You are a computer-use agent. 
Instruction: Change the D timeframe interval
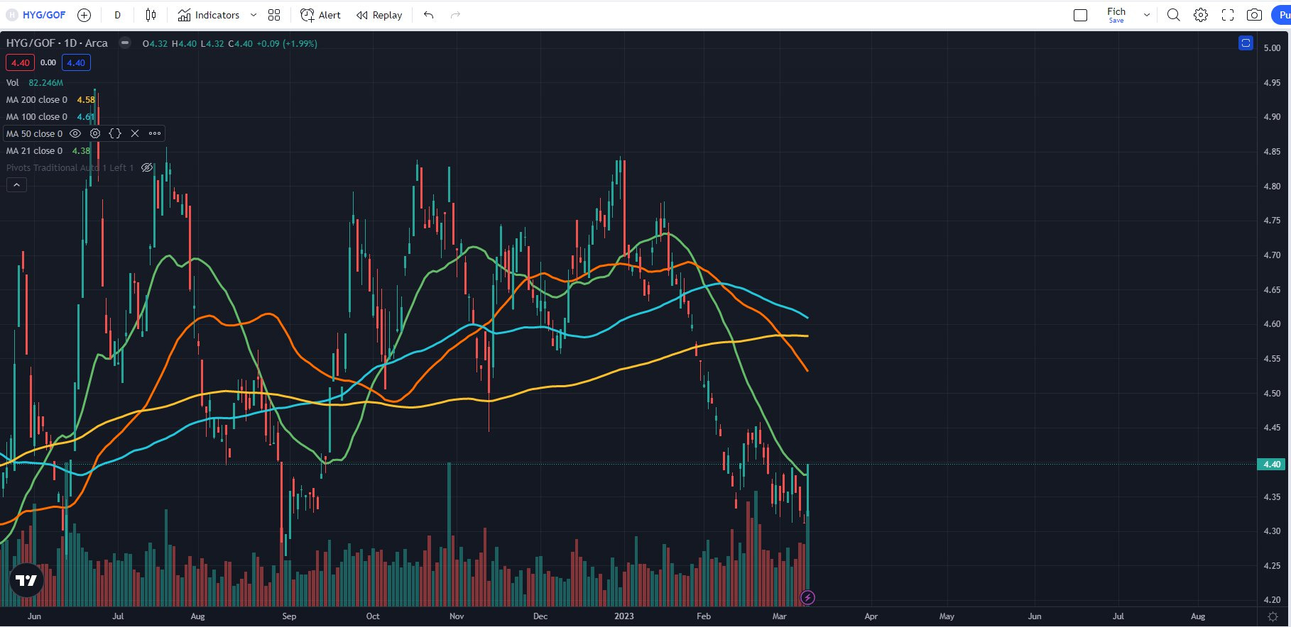[x=118, y=15]
